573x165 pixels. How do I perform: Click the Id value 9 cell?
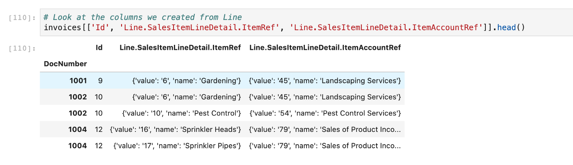100,80
